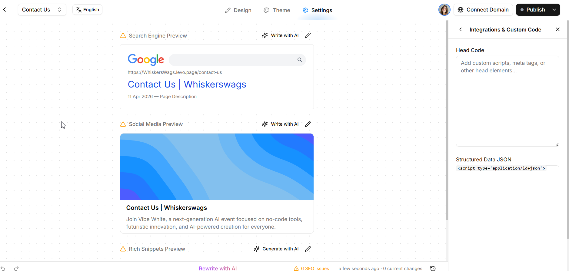Screen dimensions: 569x271
Task: Click the redo arrow icon
Action: (x=16, y=268)
